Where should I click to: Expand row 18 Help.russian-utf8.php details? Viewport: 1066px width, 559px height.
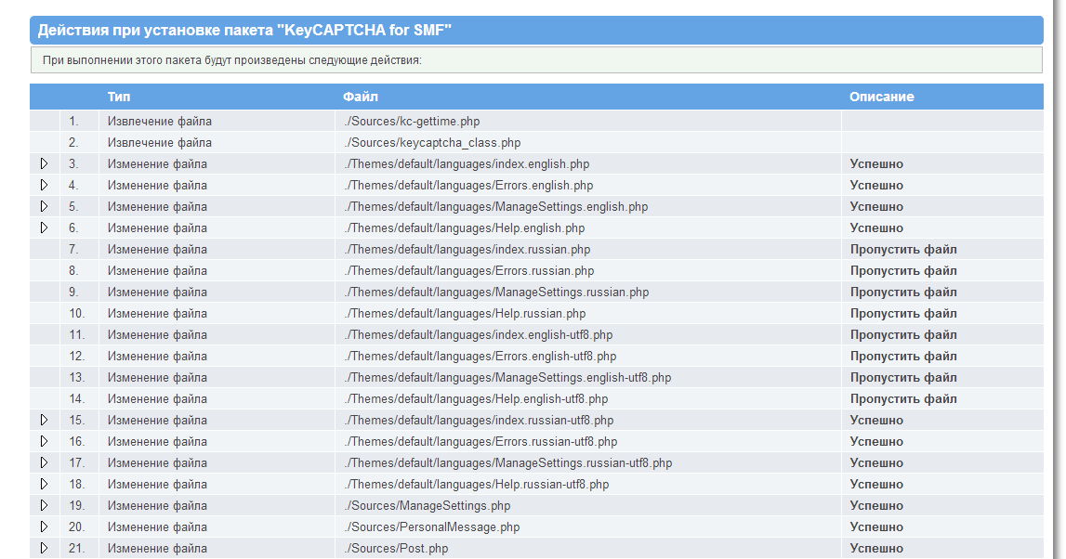(x=45, y=485)
